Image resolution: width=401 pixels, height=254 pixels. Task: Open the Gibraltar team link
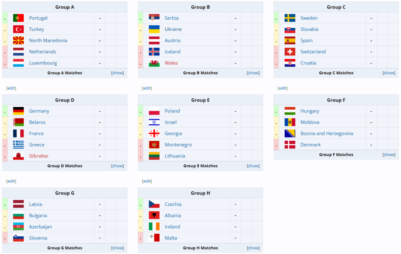[39, 156]
